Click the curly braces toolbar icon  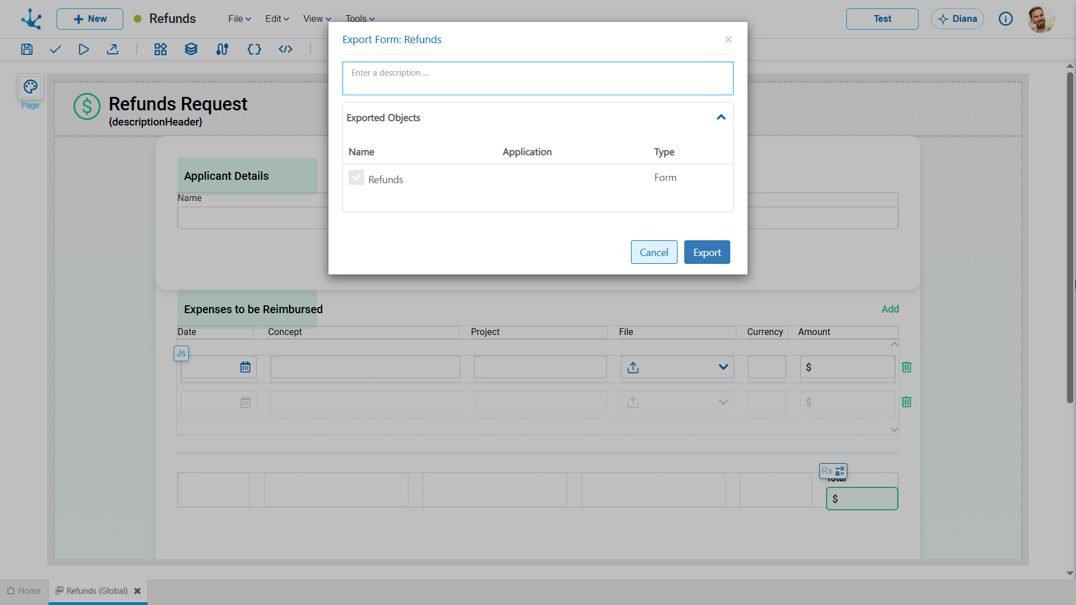coord(254,49)
